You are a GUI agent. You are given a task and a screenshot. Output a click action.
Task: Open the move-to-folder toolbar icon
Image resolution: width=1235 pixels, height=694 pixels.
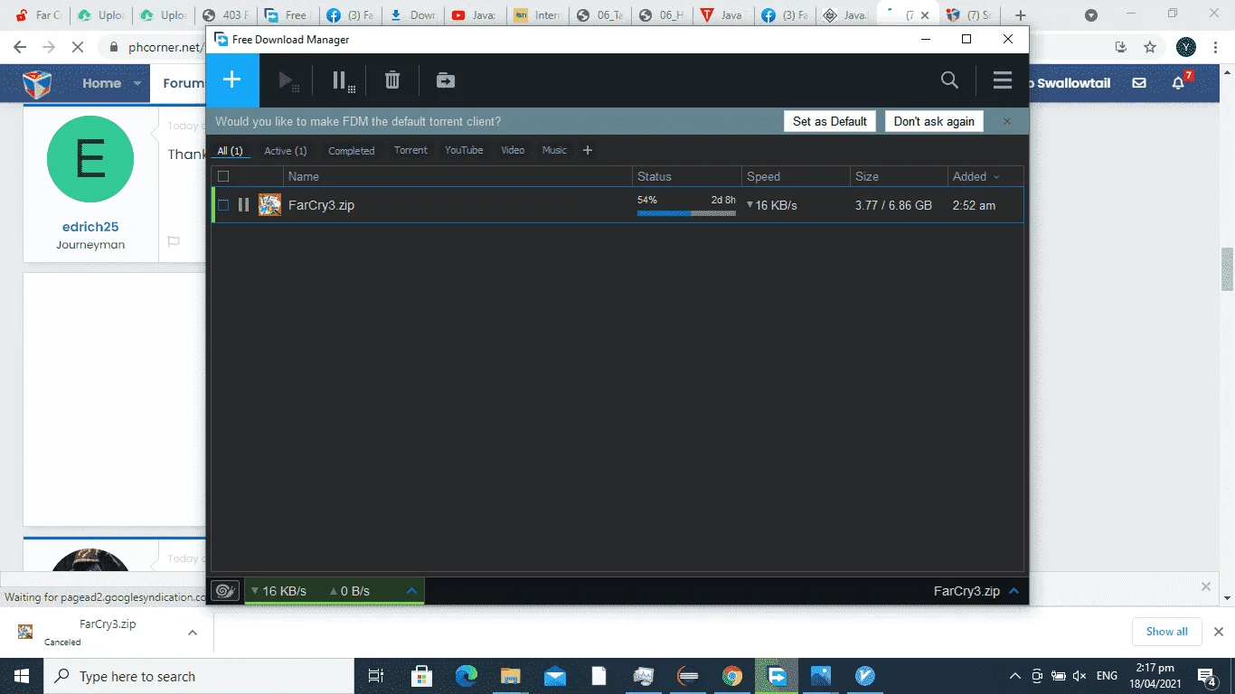coord(446,80)
